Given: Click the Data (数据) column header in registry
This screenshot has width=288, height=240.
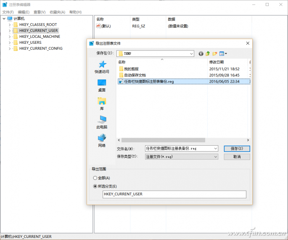Looking at the screenshot, I should click(x=172, y=19).
